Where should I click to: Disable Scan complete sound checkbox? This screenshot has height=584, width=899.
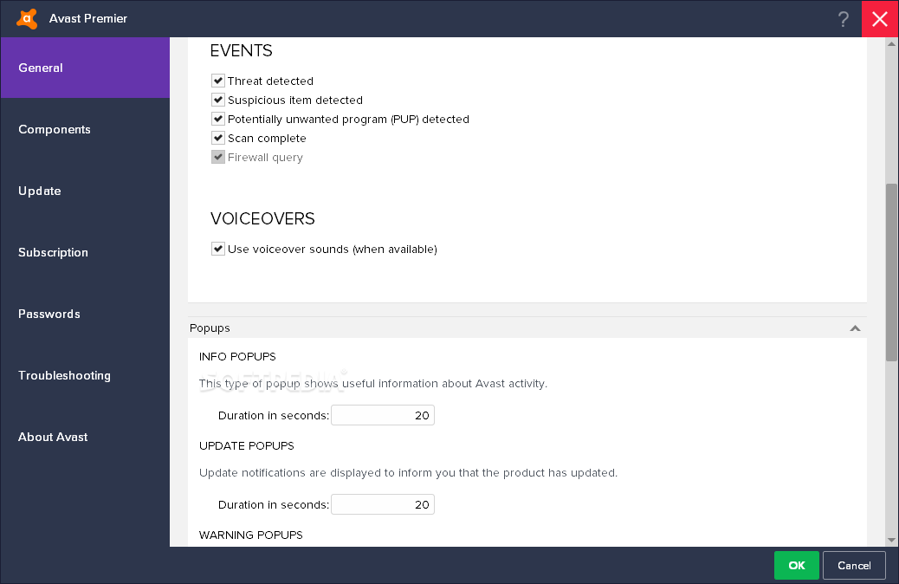218,138
